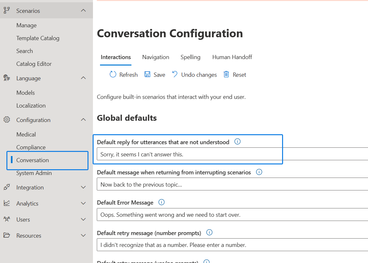Collapse the Language section chevron
The width and height of the screenshot is (368, 263).
[x=83, y=78]
